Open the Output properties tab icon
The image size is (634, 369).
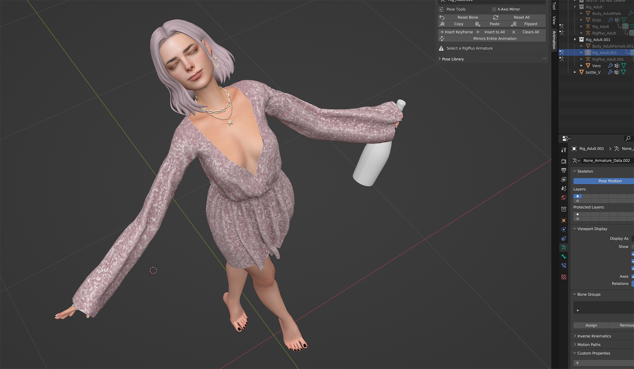tap(564, 170)
